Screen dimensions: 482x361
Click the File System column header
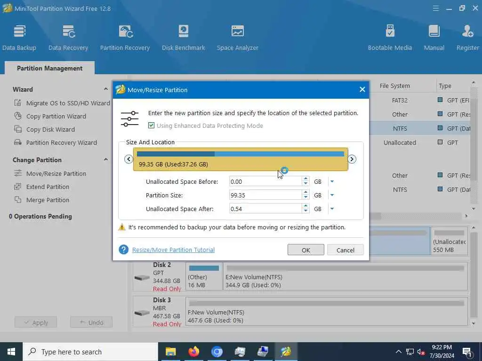pos(395,86)
